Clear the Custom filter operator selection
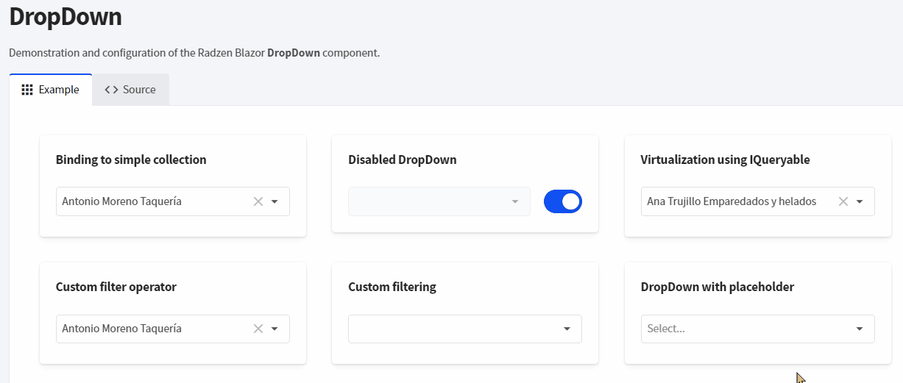Screen dimensions: 903x383 pyautogui.click(x=258, y=329)
